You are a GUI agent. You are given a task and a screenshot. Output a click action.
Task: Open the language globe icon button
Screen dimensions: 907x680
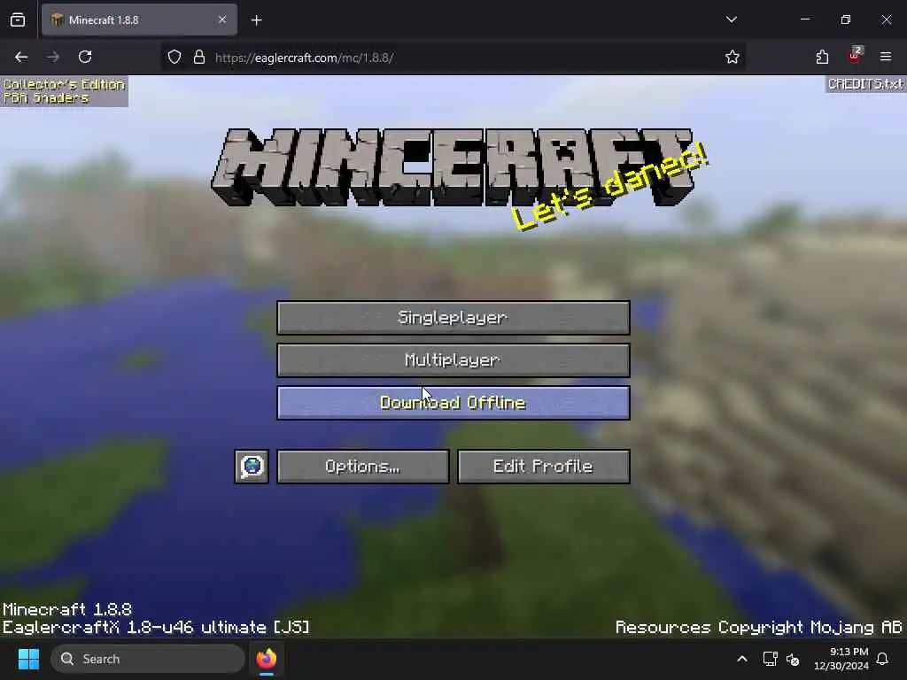(x=252, y=467)
